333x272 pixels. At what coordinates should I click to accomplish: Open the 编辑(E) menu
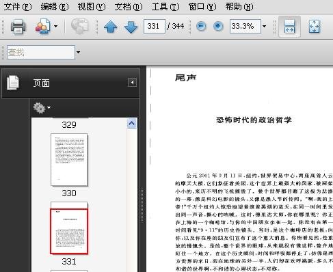point(55,7)
